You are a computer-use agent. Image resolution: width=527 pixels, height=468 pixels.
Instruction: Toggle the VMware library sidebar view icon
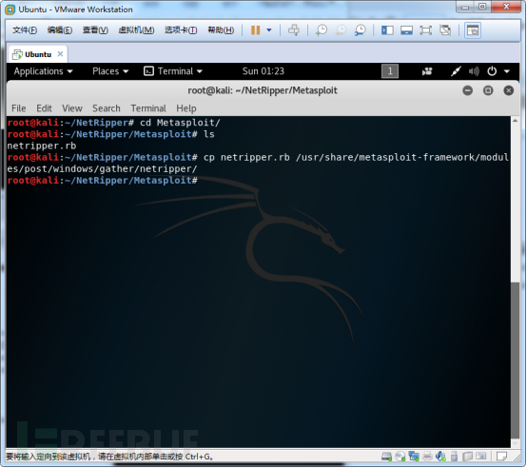point(387,30)
